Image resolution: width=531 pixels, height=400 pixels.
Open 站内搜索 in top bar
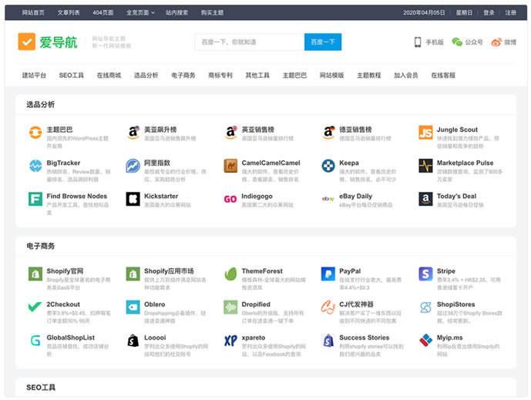pos(176,12)
